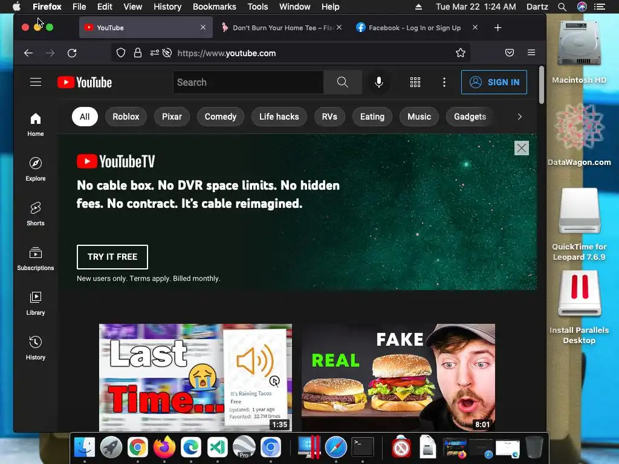
Task: Select the Eating category chip
Action: point(372,117)
